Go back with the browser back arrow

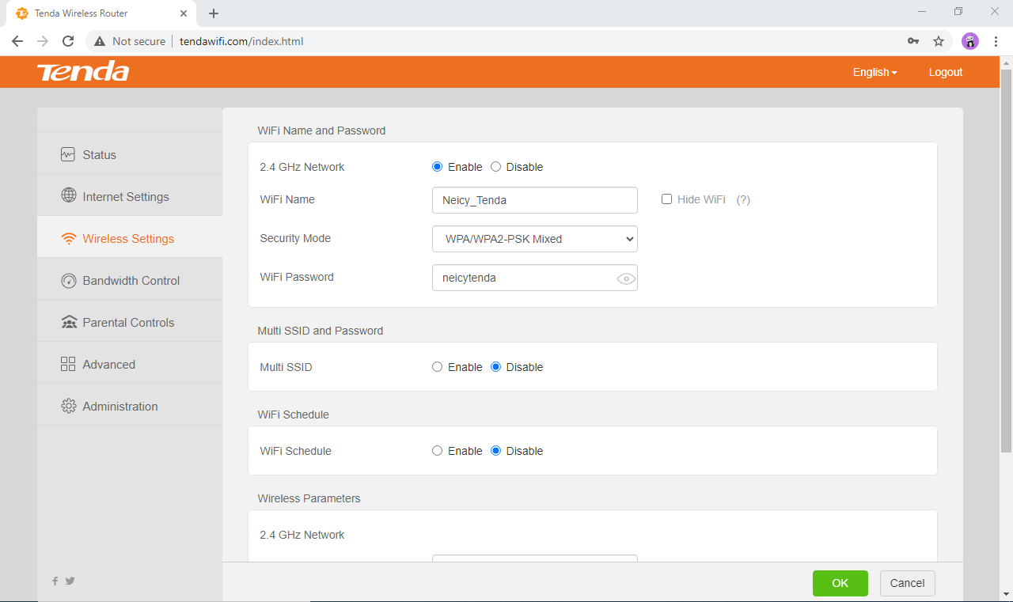[17, 41]
